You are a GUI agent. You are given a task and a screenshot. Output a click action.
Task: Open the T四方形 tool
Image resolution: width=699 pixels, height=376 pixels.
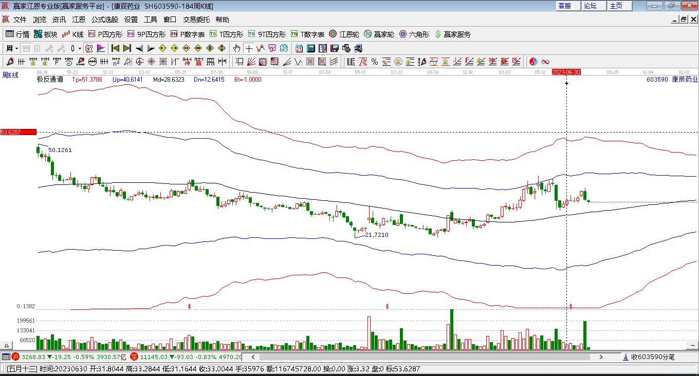click(226, 34)
